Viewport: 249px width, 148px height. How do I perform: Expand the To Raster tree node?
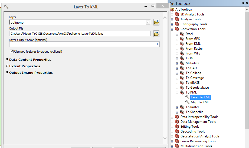click(177, 107)
